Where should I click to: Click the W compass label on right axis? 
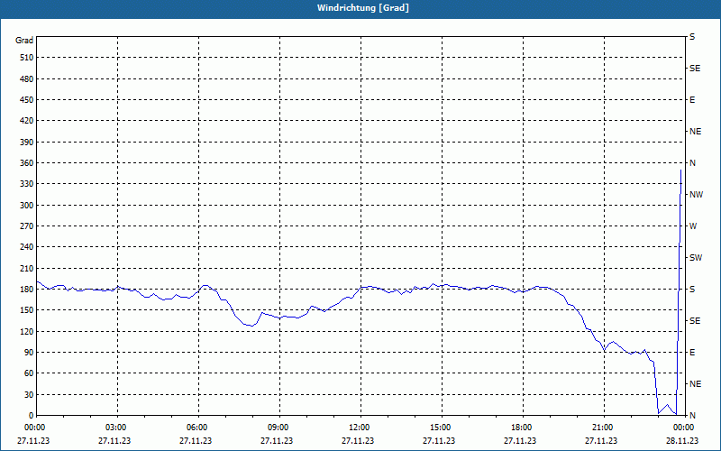point(693,226)
